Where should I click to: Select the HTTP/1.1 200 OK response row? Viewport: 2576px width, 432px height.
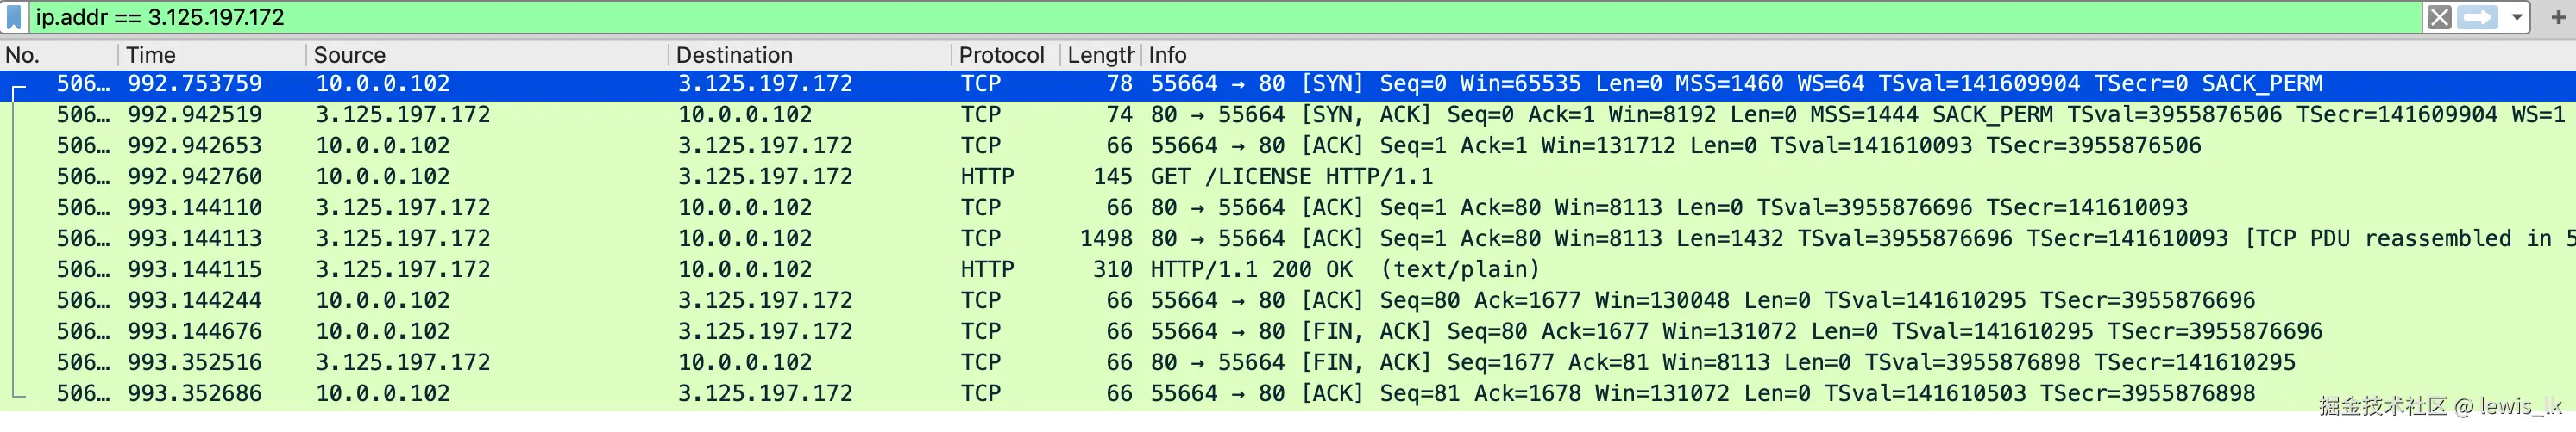click(1288, 270)
